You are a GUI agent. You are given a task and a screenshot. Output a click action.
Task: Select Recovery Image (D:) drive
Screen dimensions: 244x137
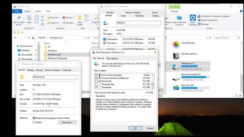[x=191, y=77]
